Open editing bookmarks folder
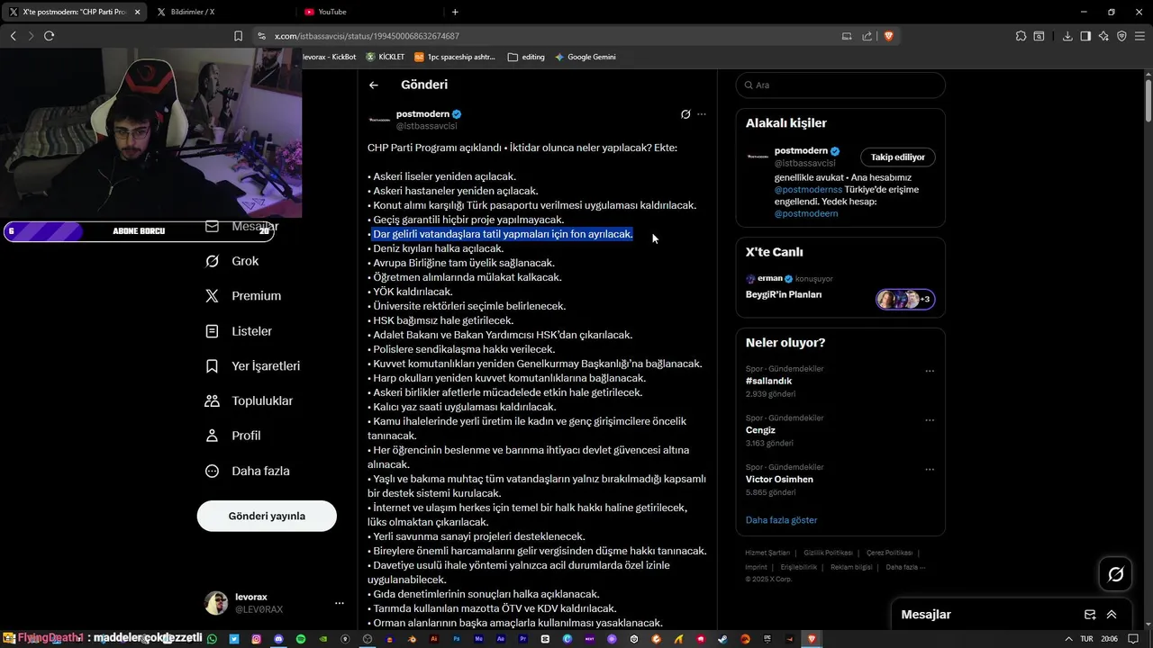 pos(526,57)
